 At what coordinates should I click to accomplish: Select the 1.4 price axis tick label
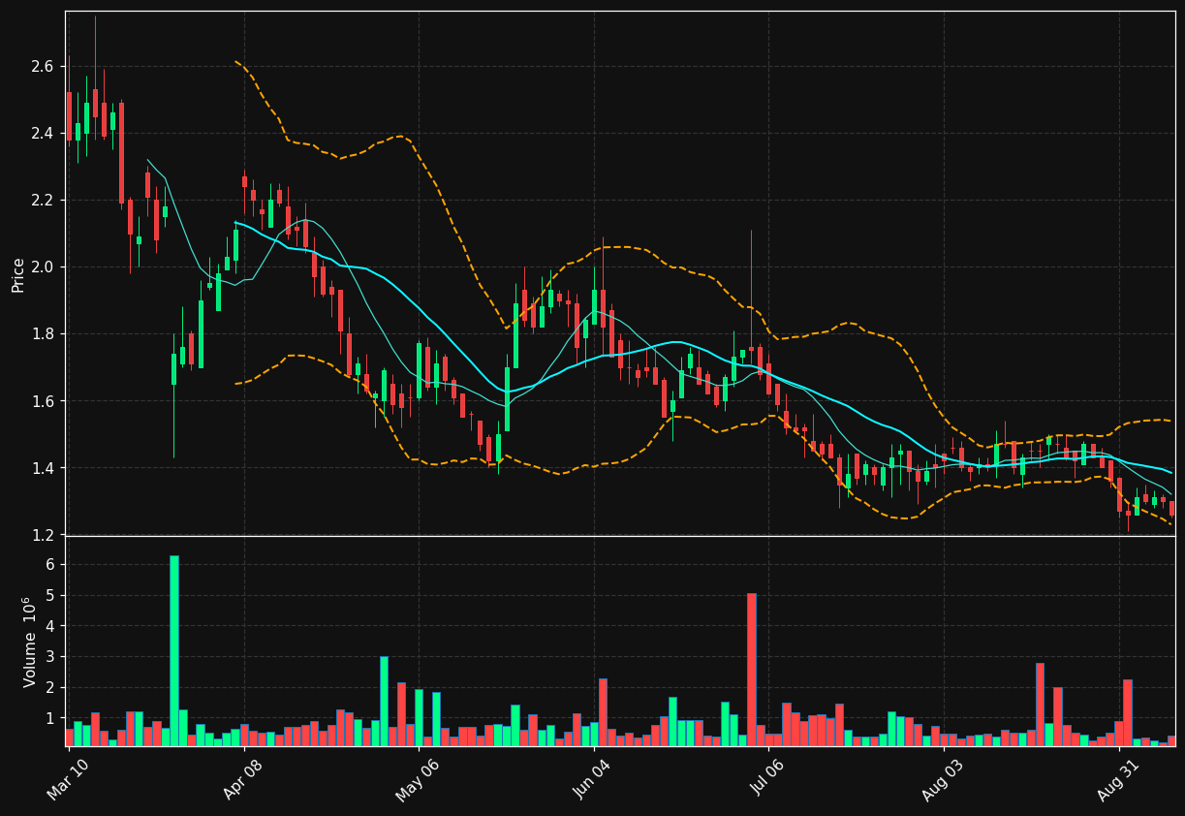pos(42,468)
